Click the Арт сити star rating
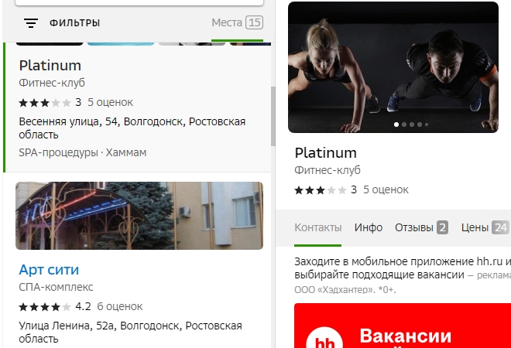Viewport: 511px width, 348px height. tap(45, 305)
